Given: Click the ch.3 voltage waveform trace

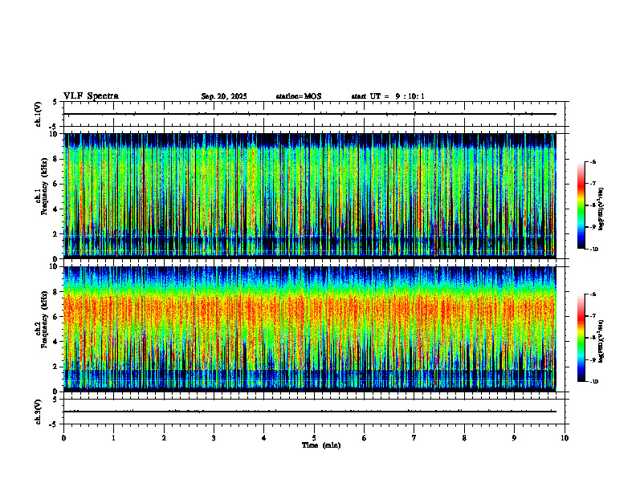Looking at the screenshot, I should point(310,412).
